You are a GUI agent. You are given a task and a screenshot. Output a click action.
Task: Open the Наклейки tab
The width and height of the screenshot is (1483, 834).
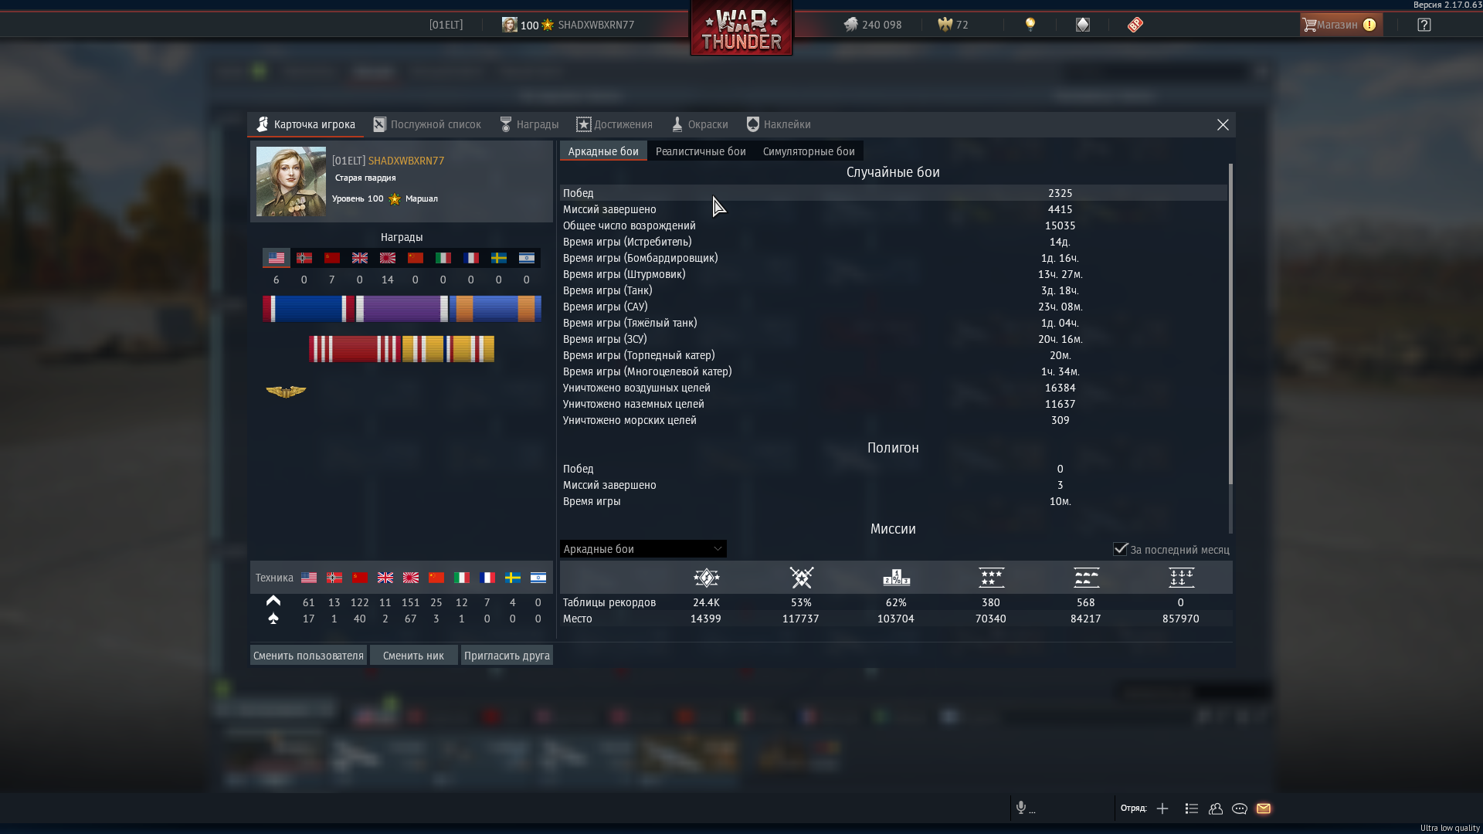[779, 124]
